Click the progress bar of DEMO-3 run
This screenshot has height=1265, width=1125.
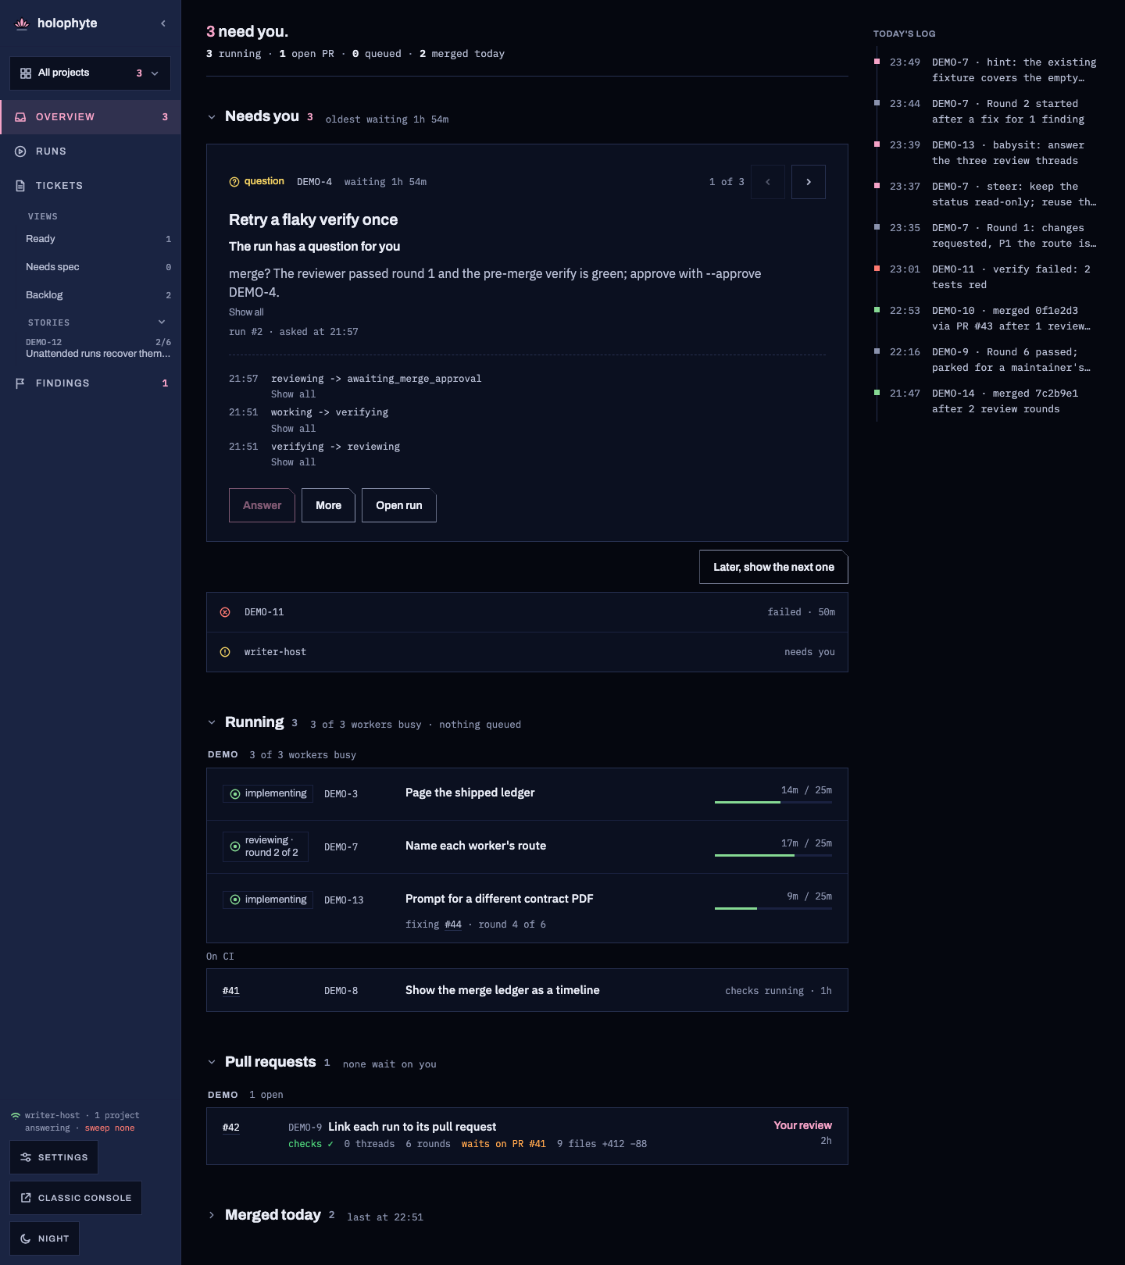point(773,802)
